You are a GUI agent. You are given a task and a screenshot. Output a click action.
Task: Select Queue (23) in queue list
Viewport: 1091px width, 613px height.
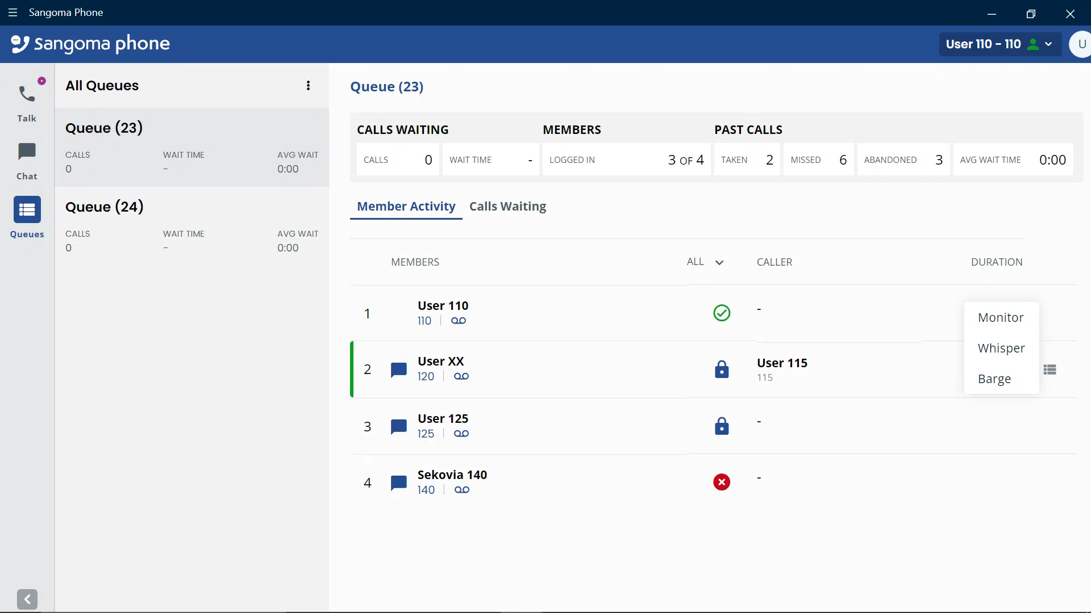pos(192,148)
